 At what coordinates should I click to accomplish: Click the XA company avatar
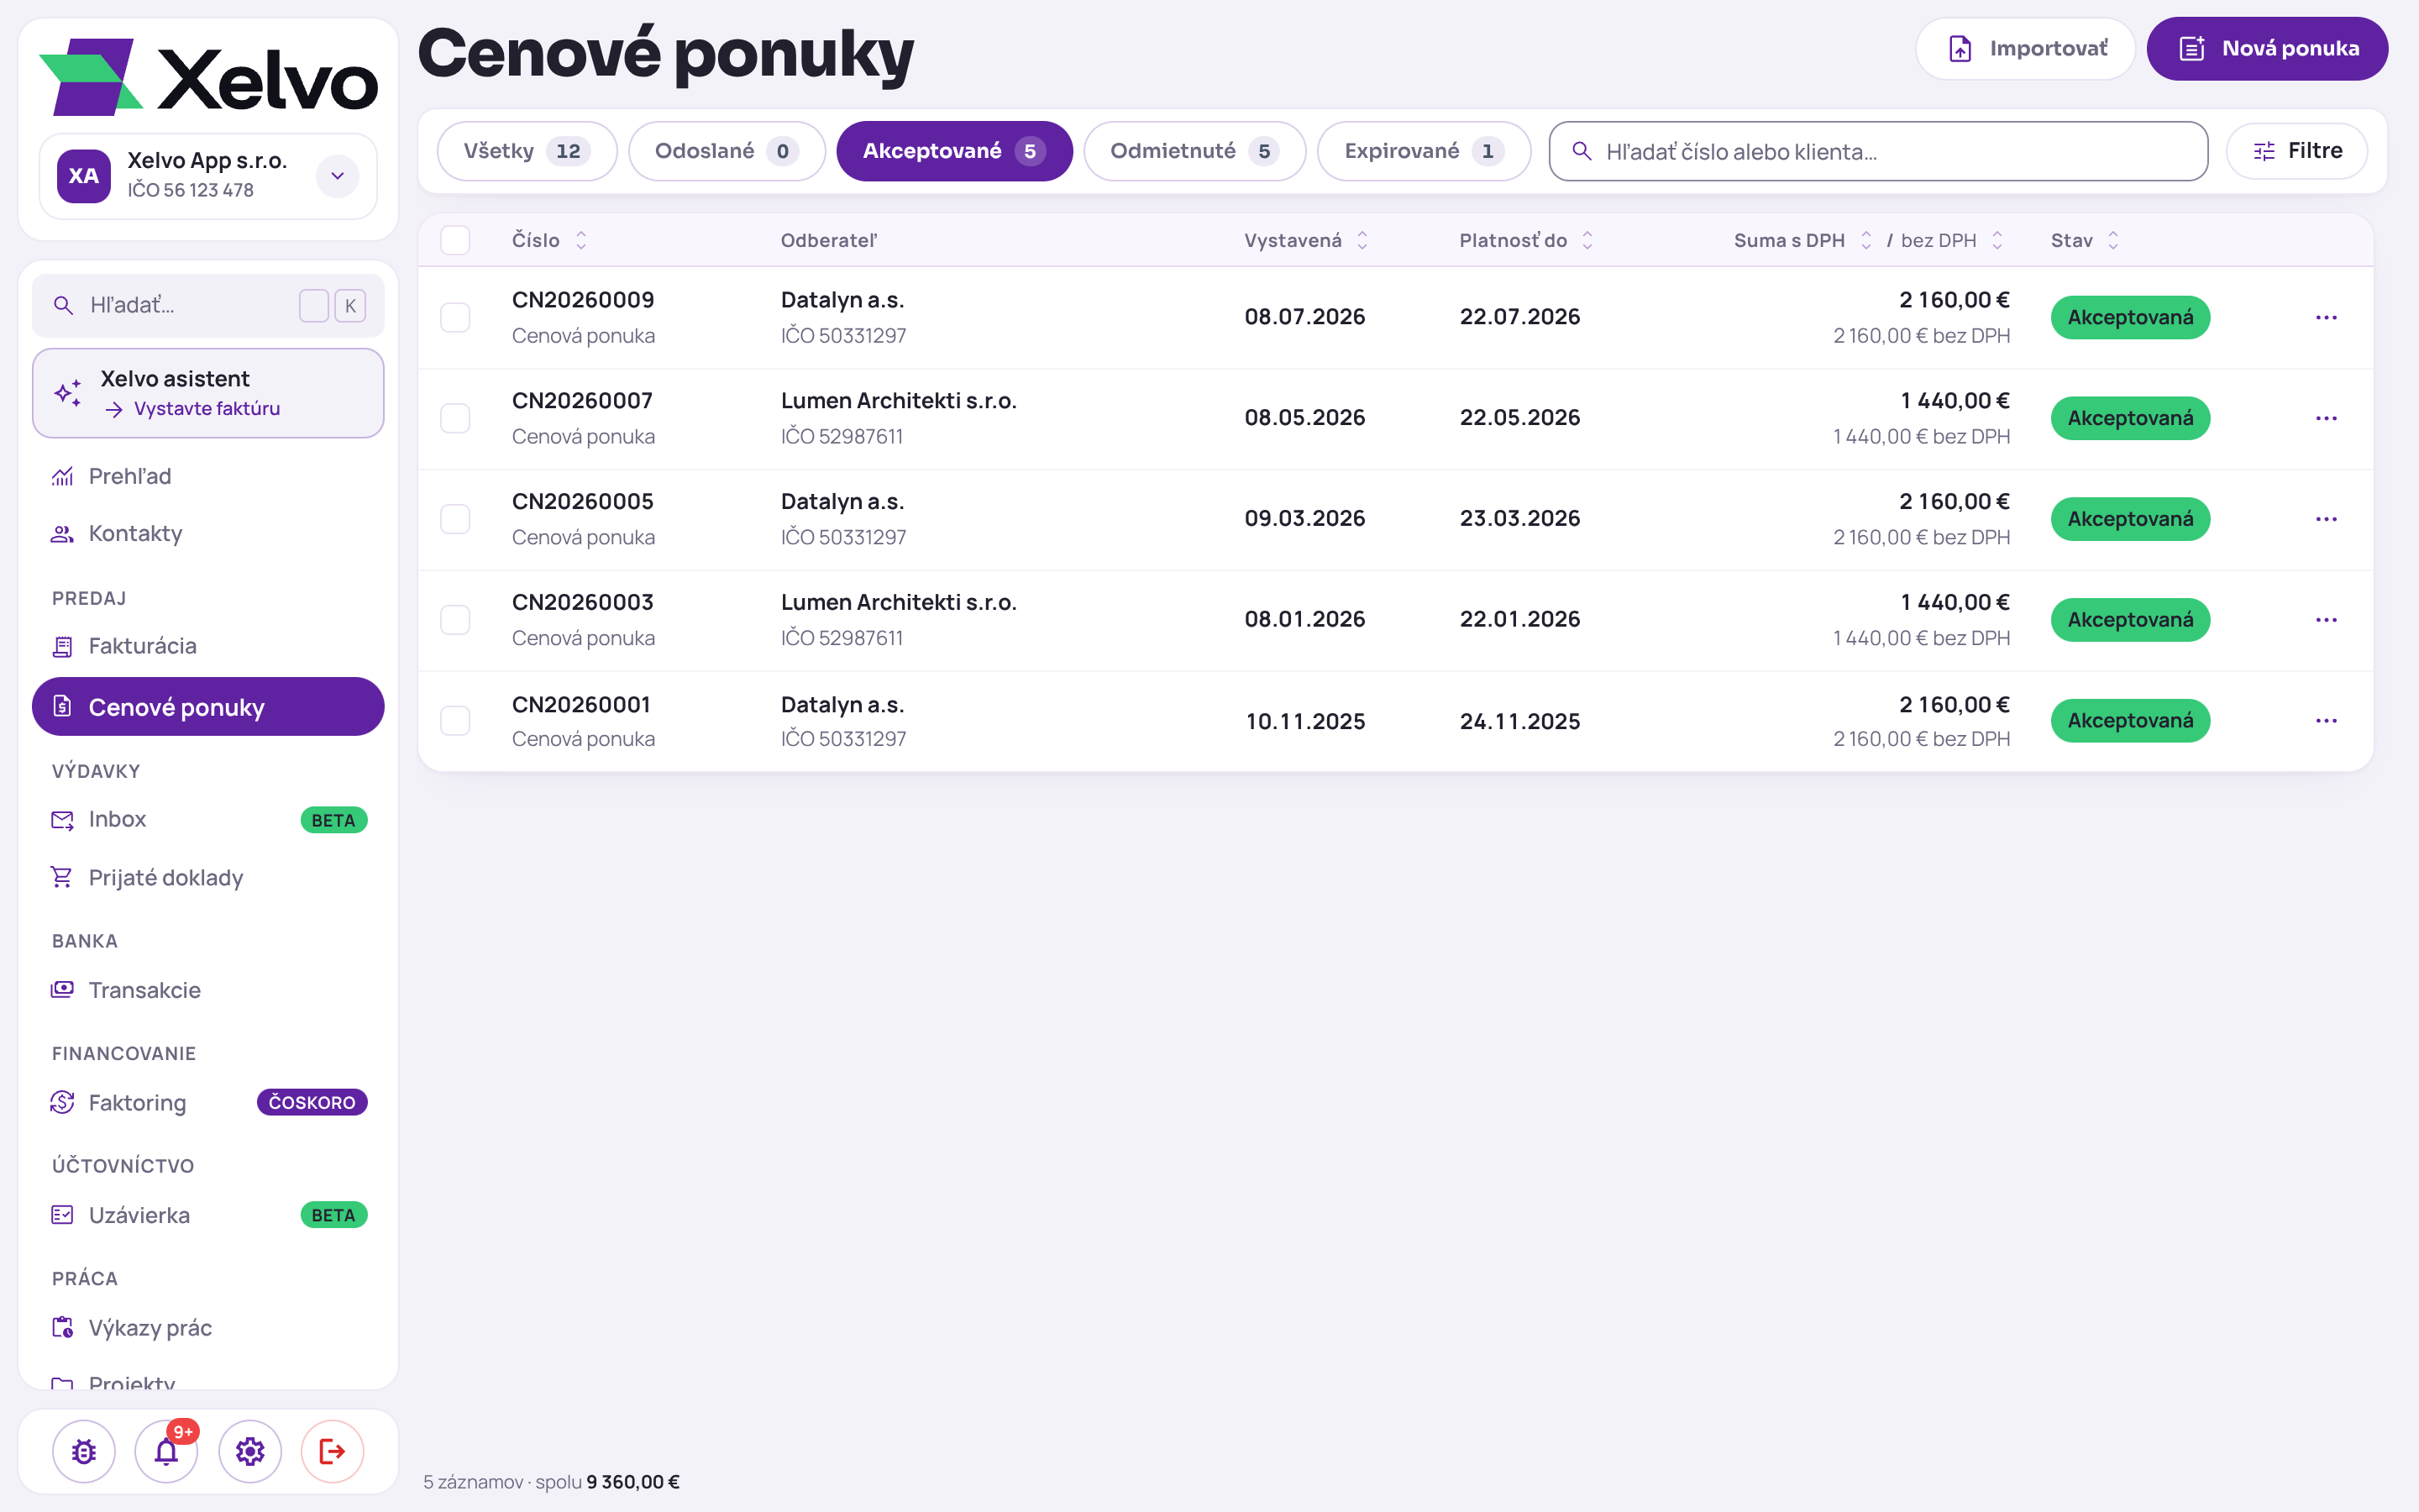pos(84,176)
